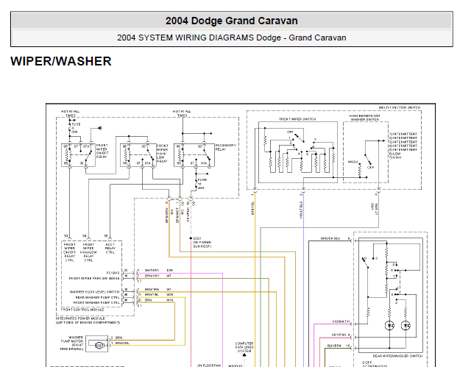Click the INTEGRATED POWER MODULE label
This screenshot has width=471, height=367.
tap(80, 318)
